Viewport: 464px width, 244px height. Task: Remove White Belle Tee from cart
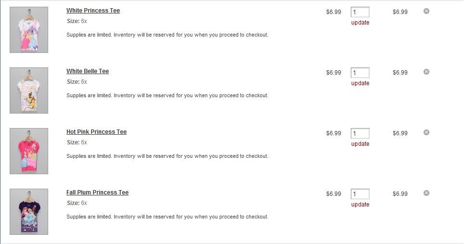426,72
